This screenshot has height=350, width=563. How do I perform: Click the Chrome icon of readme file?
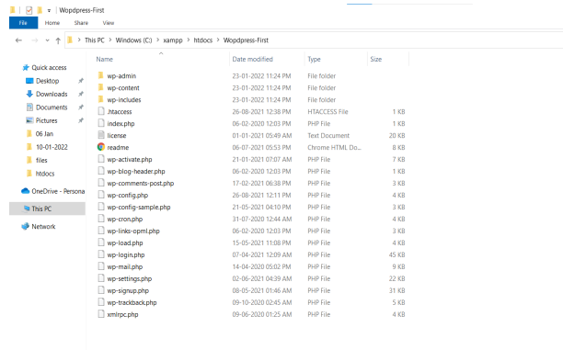tap(101, 147)
